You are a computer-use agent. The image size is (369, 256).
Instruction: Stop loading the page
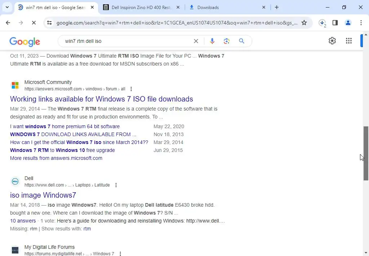[34, 23]
